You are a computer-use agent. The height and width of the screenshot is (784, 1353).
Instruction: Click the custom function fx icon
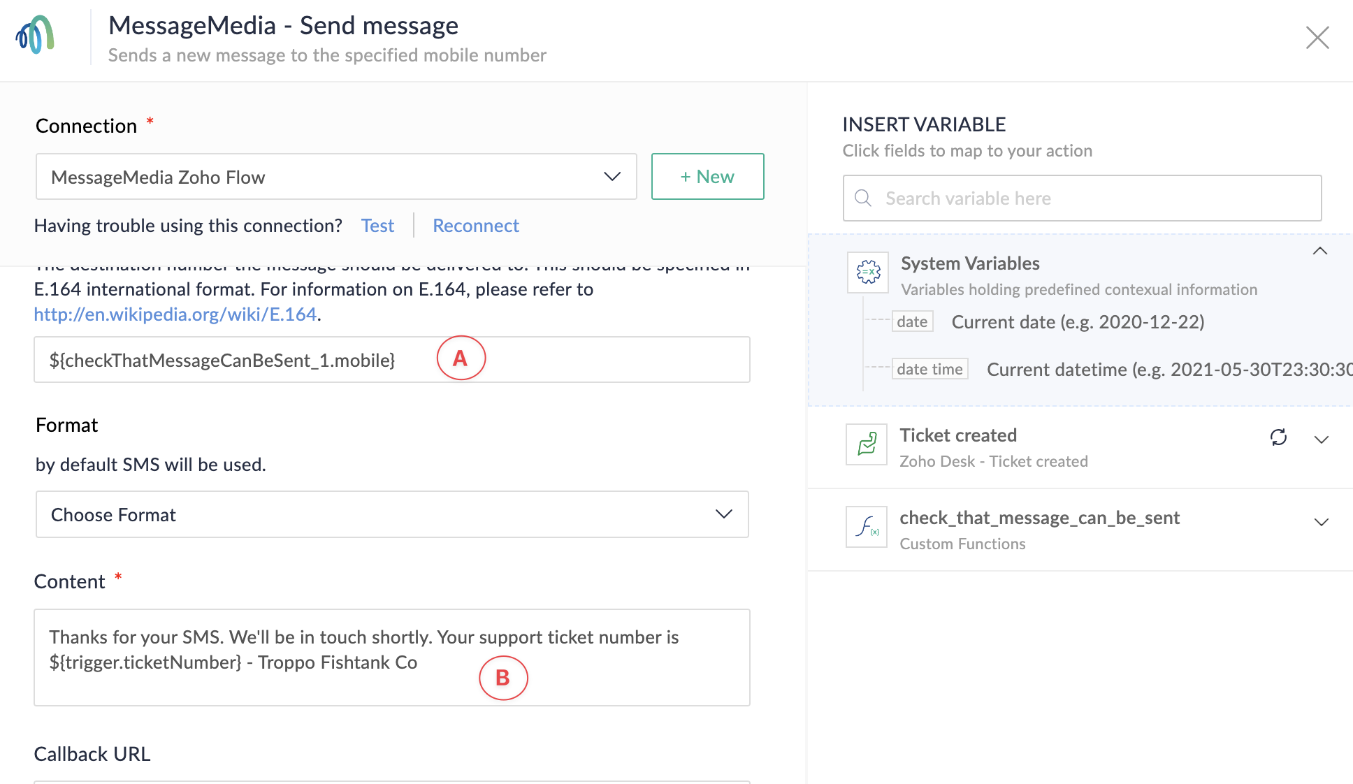point(867,527)
